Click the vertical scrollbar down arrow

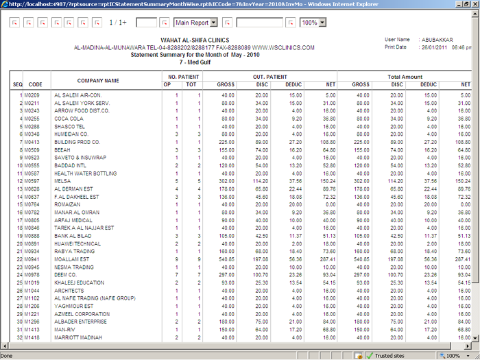475,338
